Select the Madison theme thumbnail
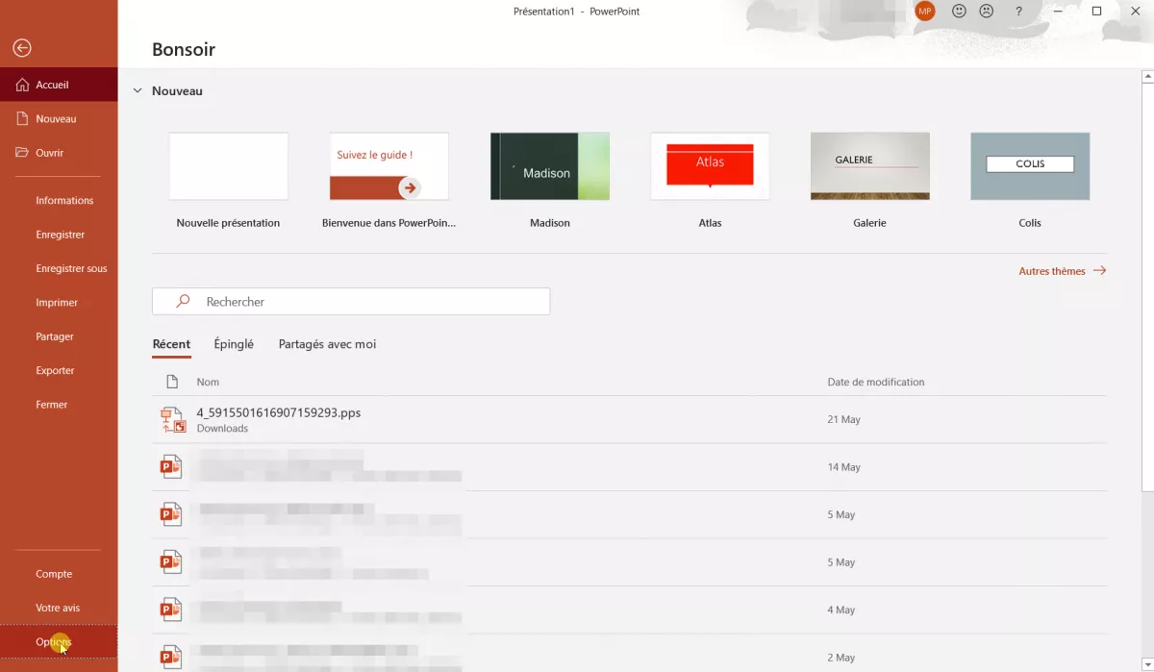1154x672 pixels. click(549, 166)
